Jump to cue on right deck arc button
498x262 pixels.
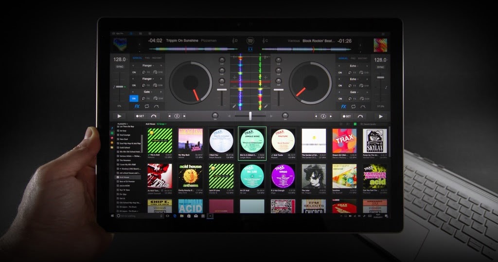[x=360, y=116]
